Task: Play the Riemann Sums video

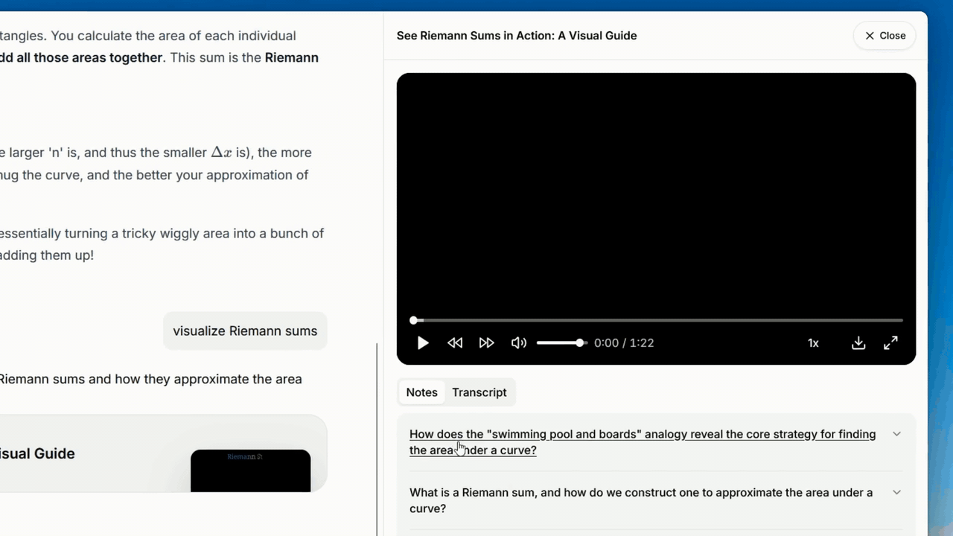Action: pos(423,343)
